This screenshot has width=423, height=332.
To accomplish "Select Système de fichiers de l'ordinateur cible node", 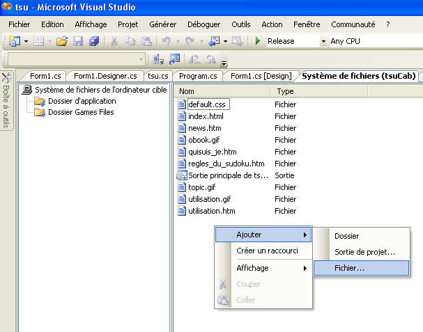I will (x=101, y=90).
